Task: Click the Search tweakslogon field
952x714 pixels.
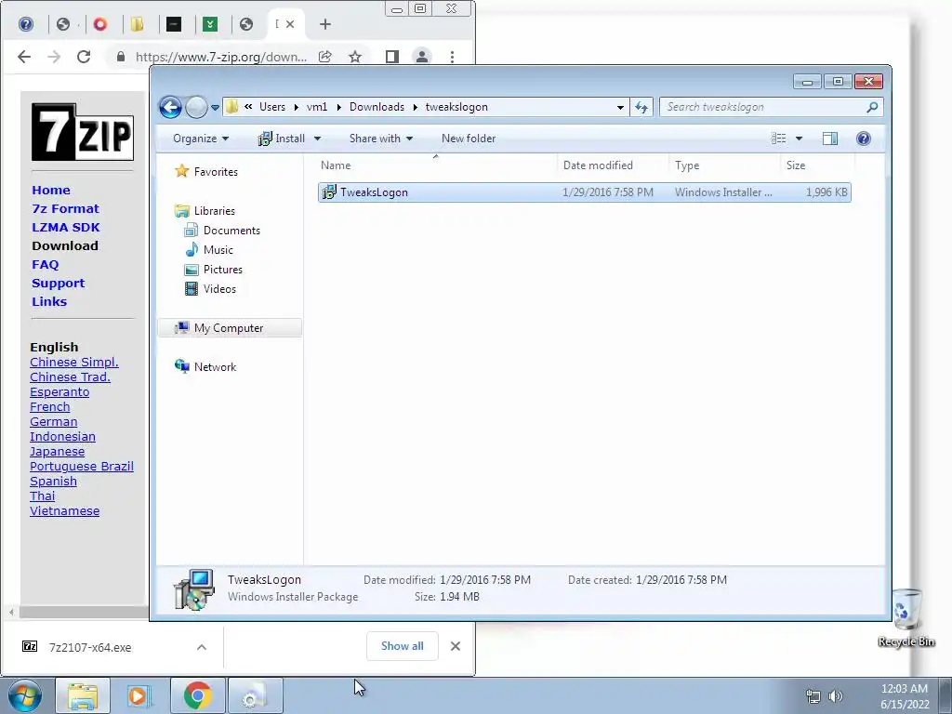Action: point(771,107)
